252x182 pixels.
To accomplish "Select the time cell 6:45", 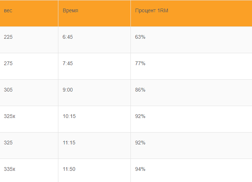I will point(94,40).
